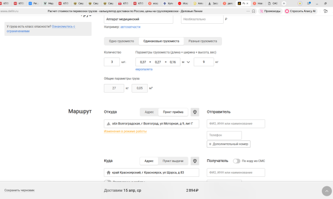Click the total volume field 0,05
This screenshot has height=199, width=333.
[x=139, y=88]
